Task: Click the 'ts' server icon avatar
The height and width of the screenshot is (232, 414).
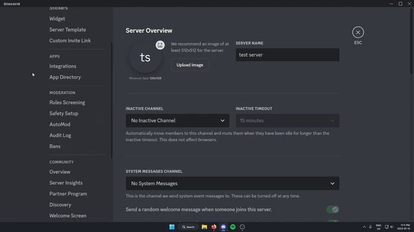Action: (145, 57)
